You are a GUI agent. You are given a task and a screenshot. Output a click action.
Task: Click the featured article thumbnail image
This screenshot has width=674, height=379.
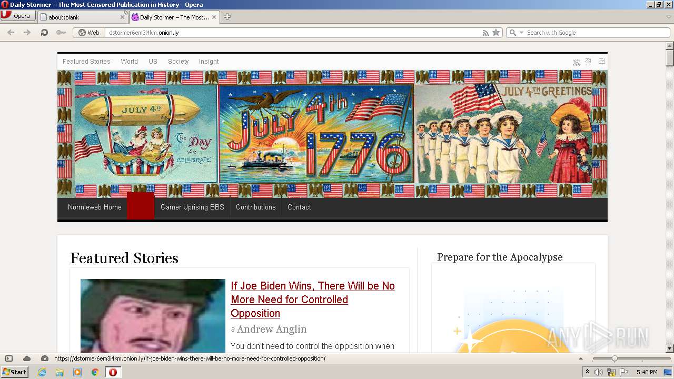[x=153, y=316]
